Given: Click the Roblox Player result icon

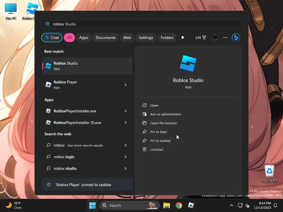Looking at the screenshot, I should [x=48, y=84].
